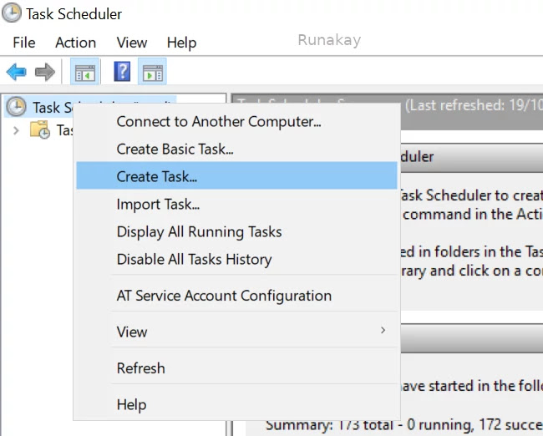Viewport: 543px width, 436px height.
Task: Click the blue question mark Help toolbar icon
Action: coord(122,73)
